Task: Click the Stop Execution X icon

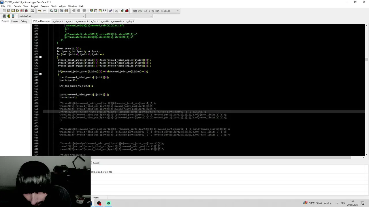Action: point(116,11)
